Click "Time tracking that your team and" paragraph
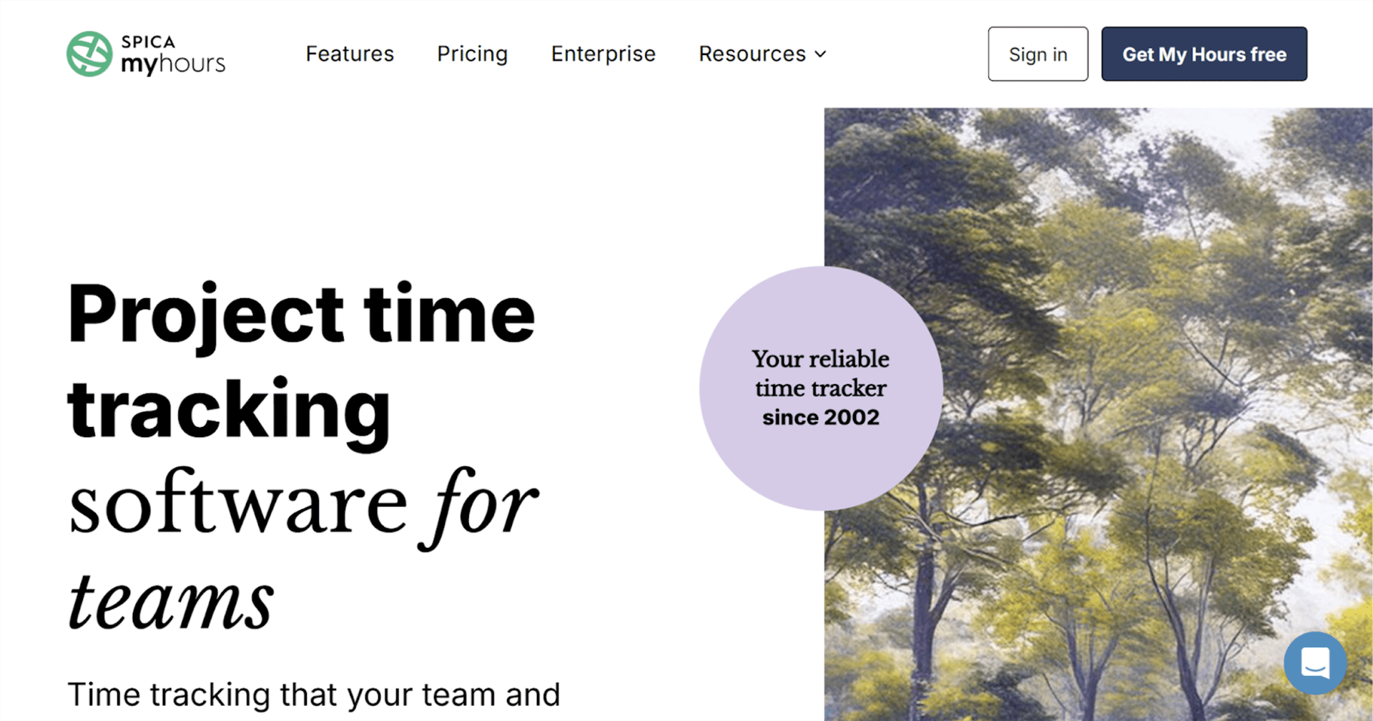This screenshot has width=1373, height=721. point(313,695)
